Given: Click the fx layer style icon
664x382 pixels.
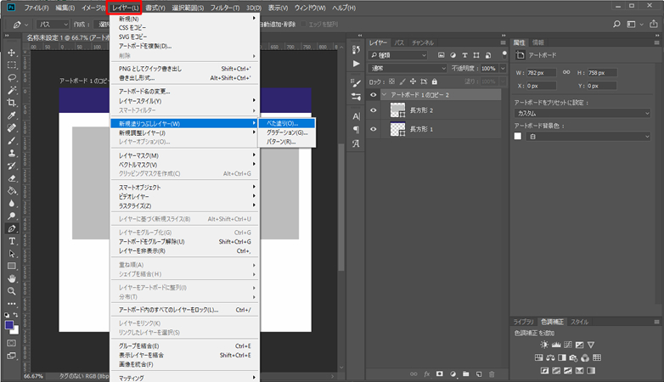Looking at the screenshot, I should [427, 374].
